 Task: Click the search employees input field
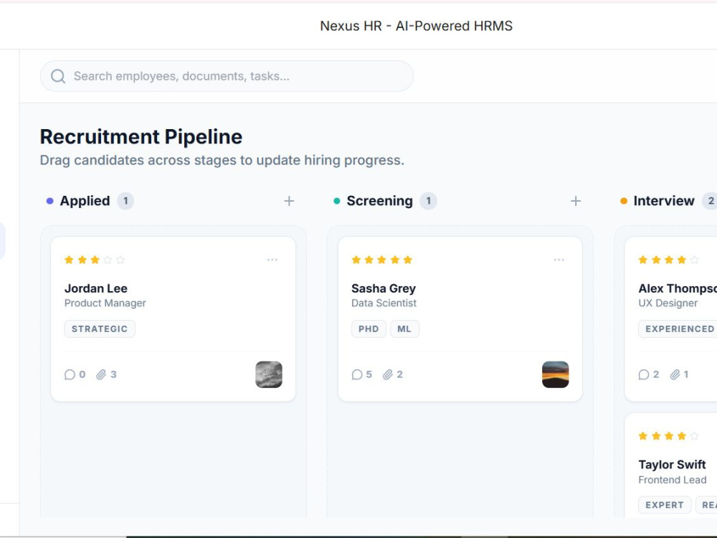[227, 76]
